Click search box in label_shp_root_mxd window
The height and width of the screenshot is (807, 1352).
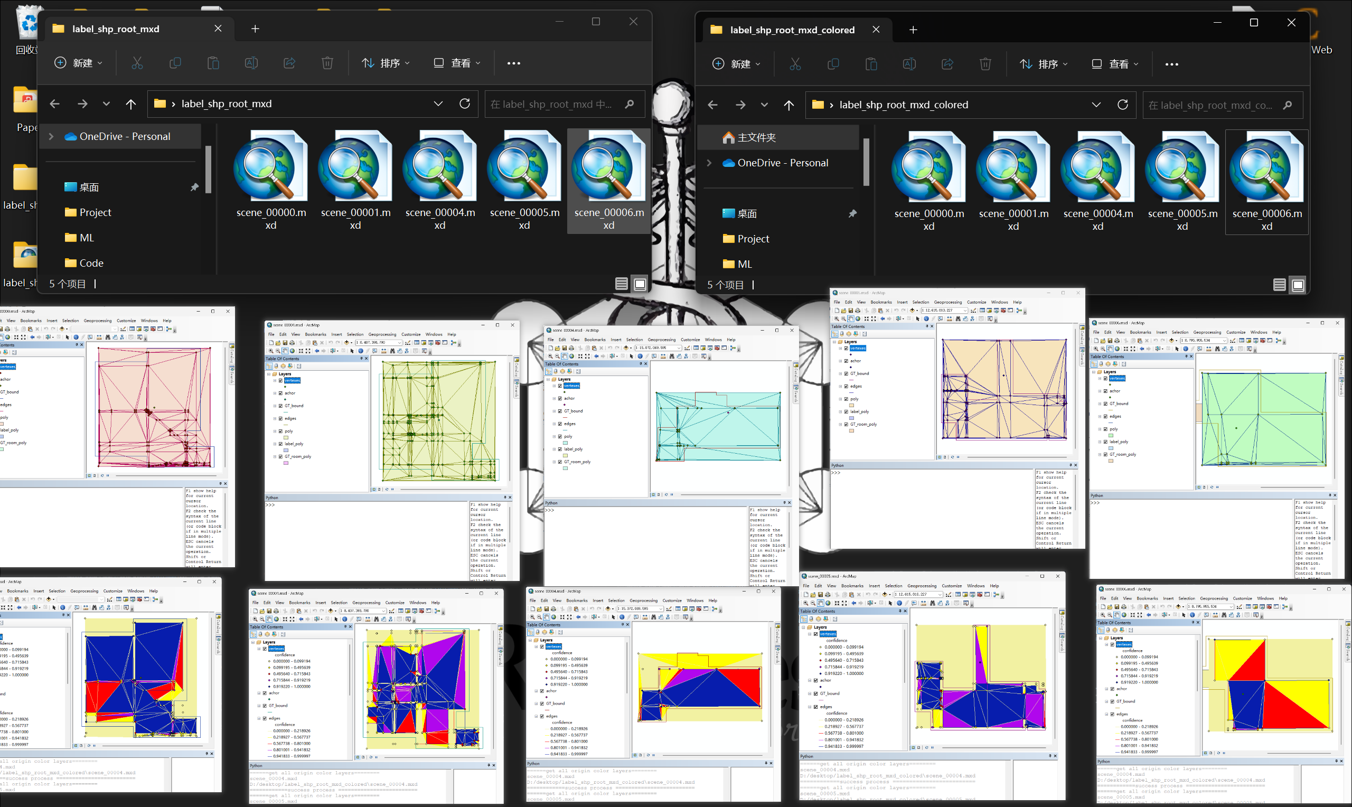(565, 104)
